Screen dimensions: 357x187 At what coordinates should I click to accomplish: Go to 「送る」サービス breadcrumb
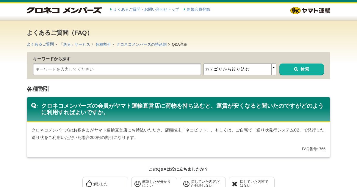pyautogui.click(x=75, y=44)
